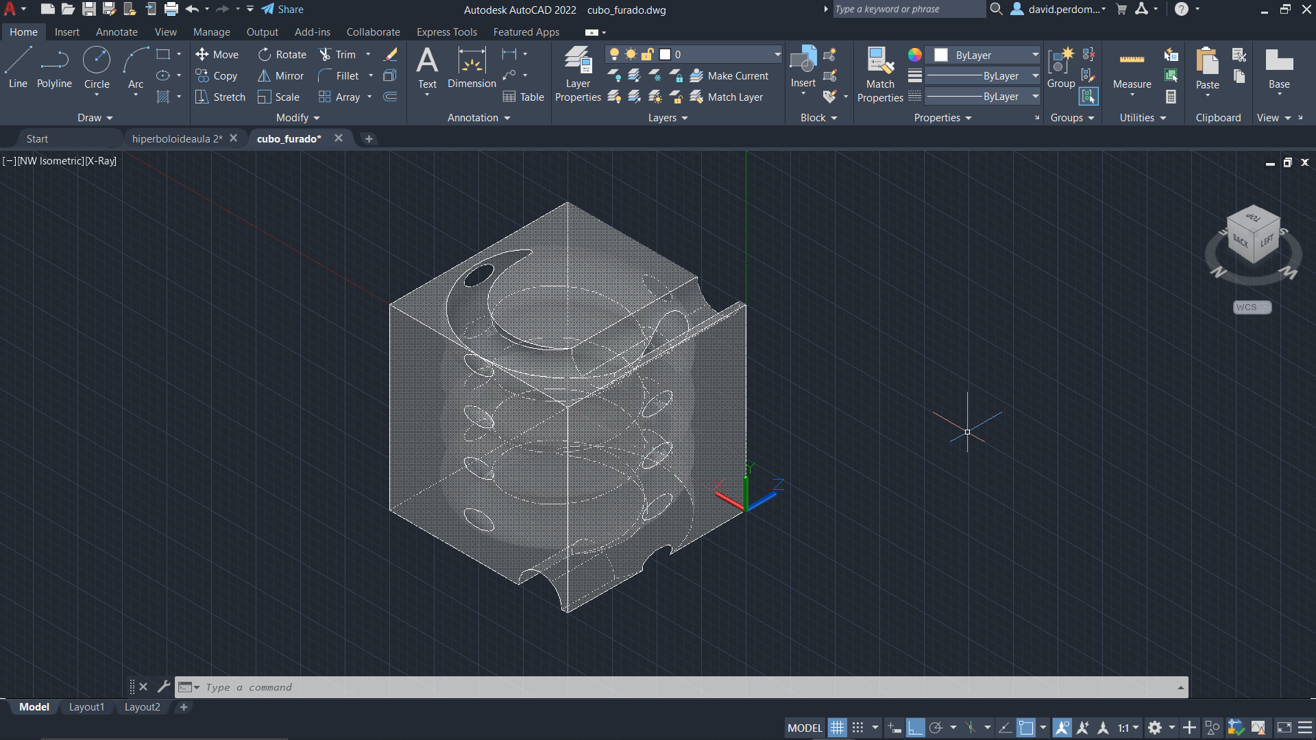Click the Undo arrow
The height and width of the screenshot is (740, 1316).
click(x=192, y=10)
